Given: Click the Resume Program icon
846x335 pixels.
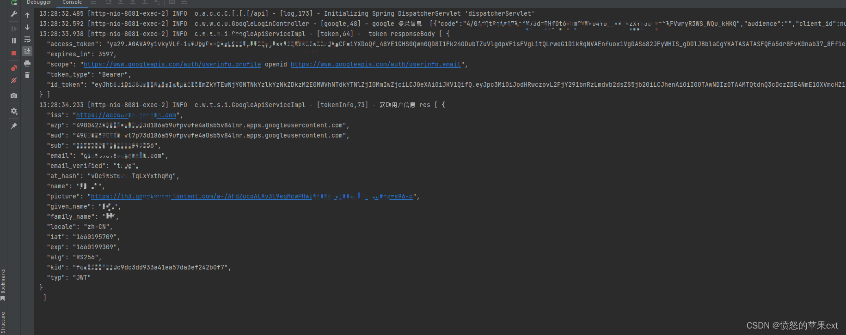Looking at the screenshot, I should pyautogui.click(x=14, y=29).
